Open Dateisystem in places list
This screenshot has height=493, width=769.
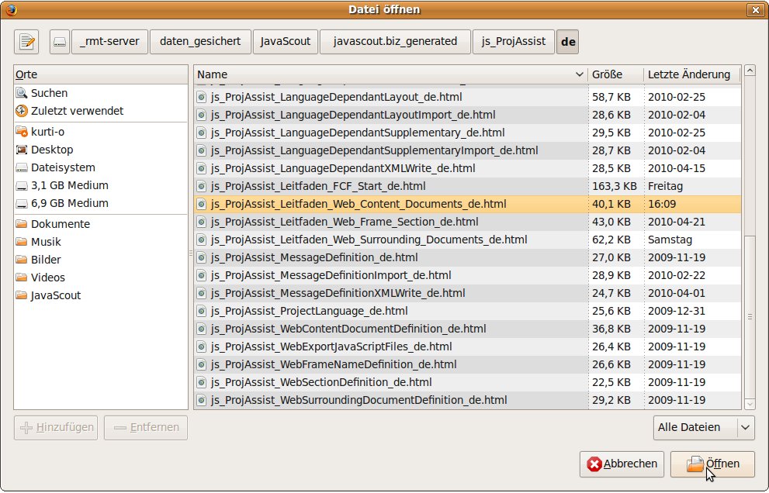tap(62, 167)
